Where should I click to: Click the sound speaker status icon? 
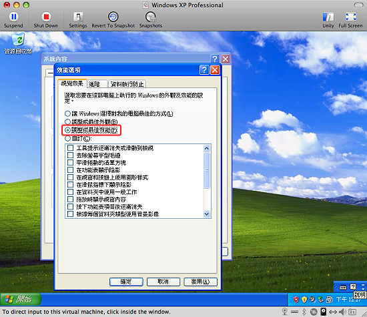[x=343, y=312]
